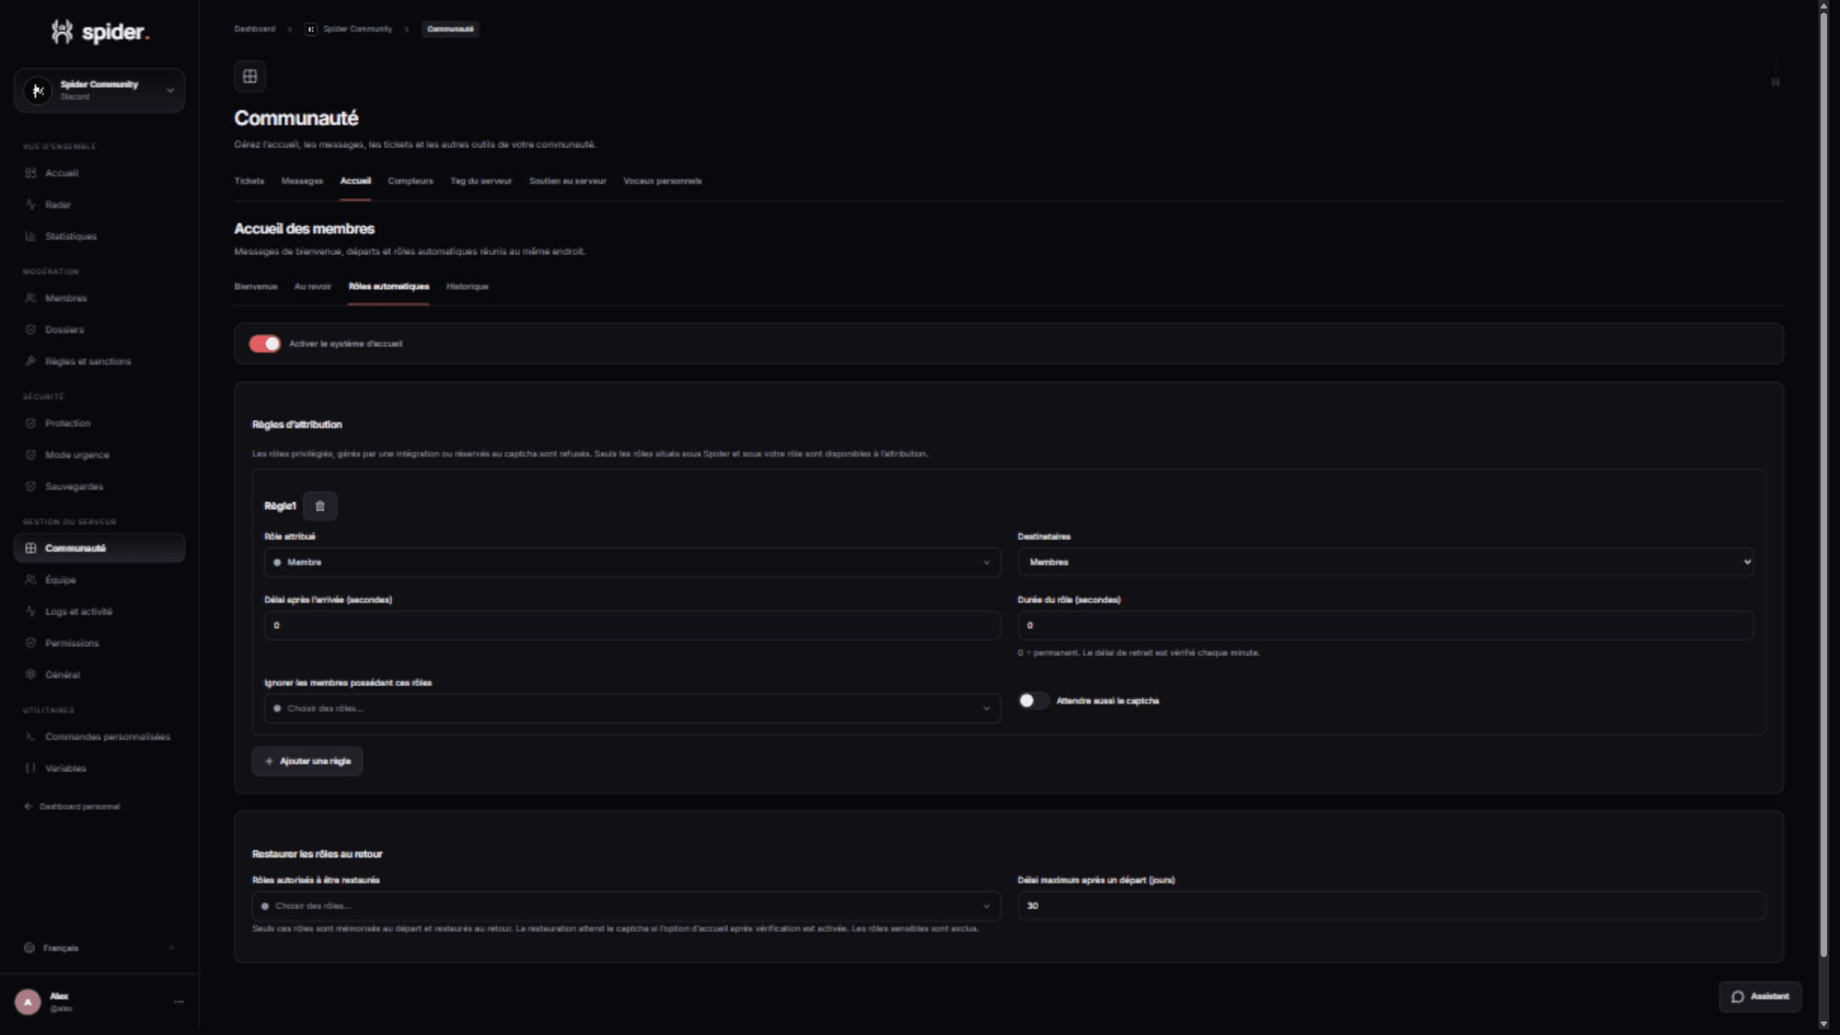The image size is (1840, 1035).
Task: Go back to Dashboard personnel
Action: click(72, 806)
